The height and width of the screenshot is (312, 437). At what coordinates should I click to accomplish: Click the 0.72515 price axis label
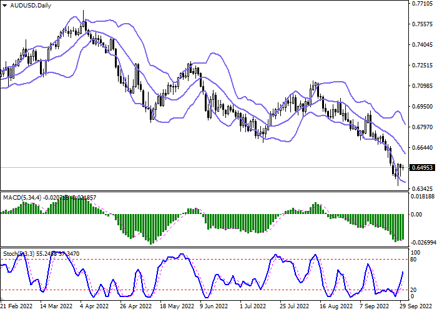pyautogui.click(x=422, y=66)
